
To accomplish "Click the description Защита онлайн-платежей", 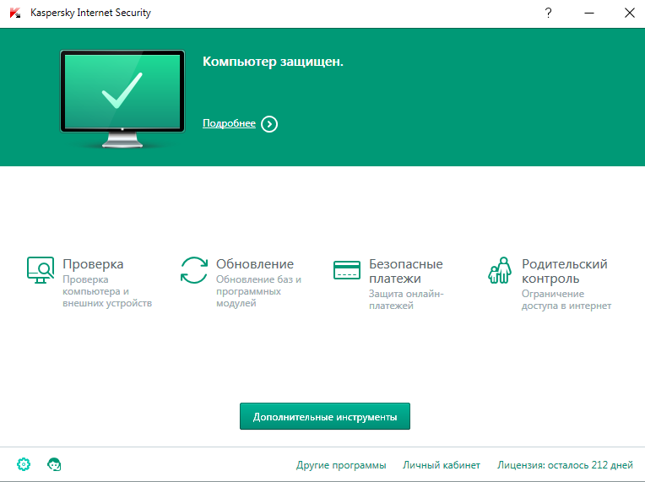I will (x=406, y=300).
